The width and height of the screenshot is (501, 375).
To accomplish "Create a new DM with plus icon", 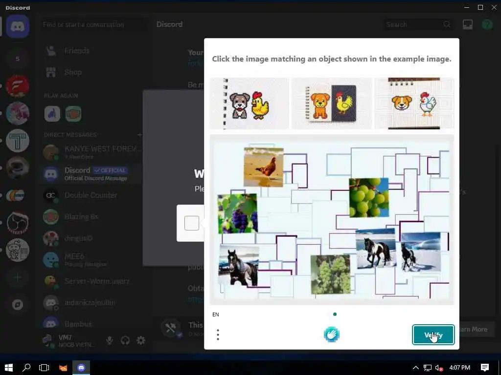I will pyautogui.click(x=139, y=135).
